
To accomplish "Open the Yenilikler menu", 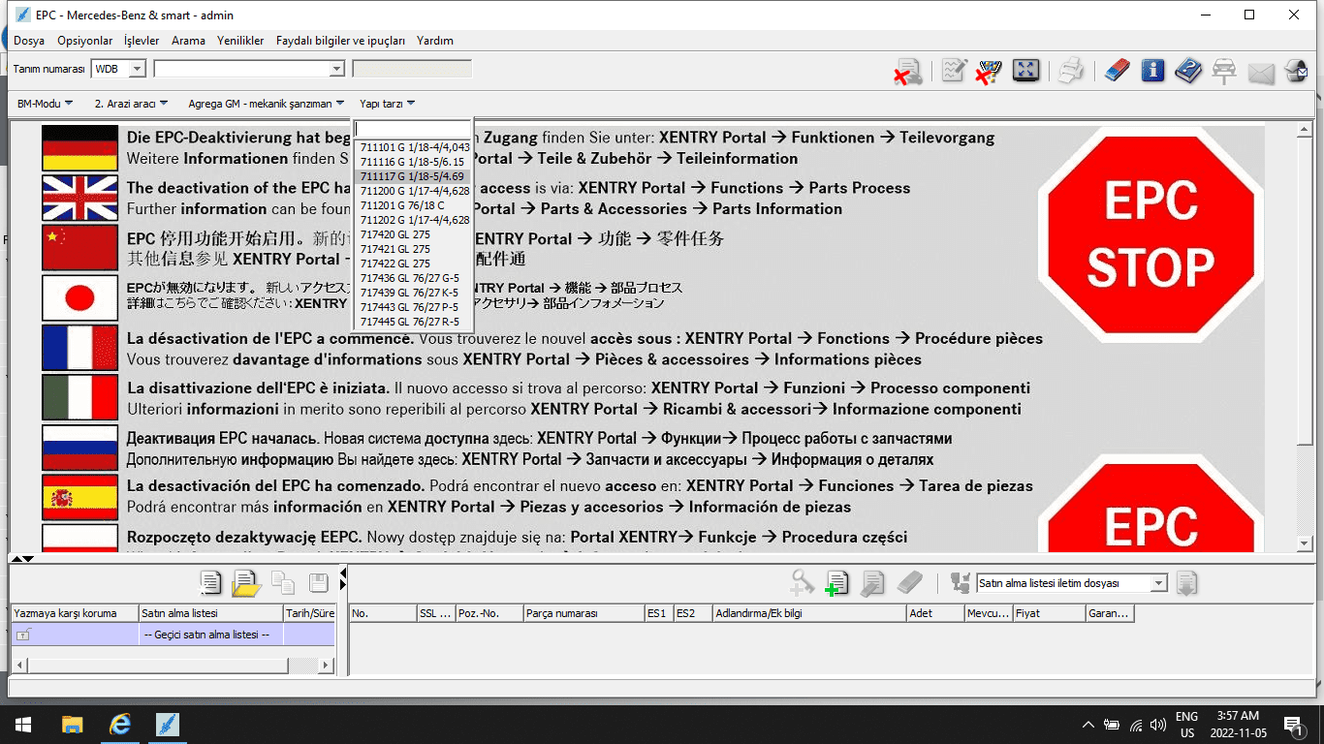I will 240,41.
